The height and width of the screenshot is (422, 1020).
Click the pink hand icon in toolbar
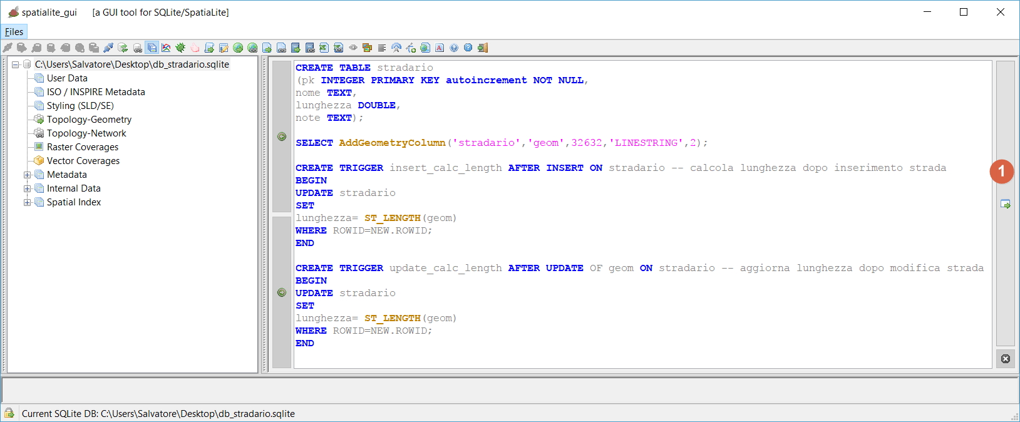195,48
